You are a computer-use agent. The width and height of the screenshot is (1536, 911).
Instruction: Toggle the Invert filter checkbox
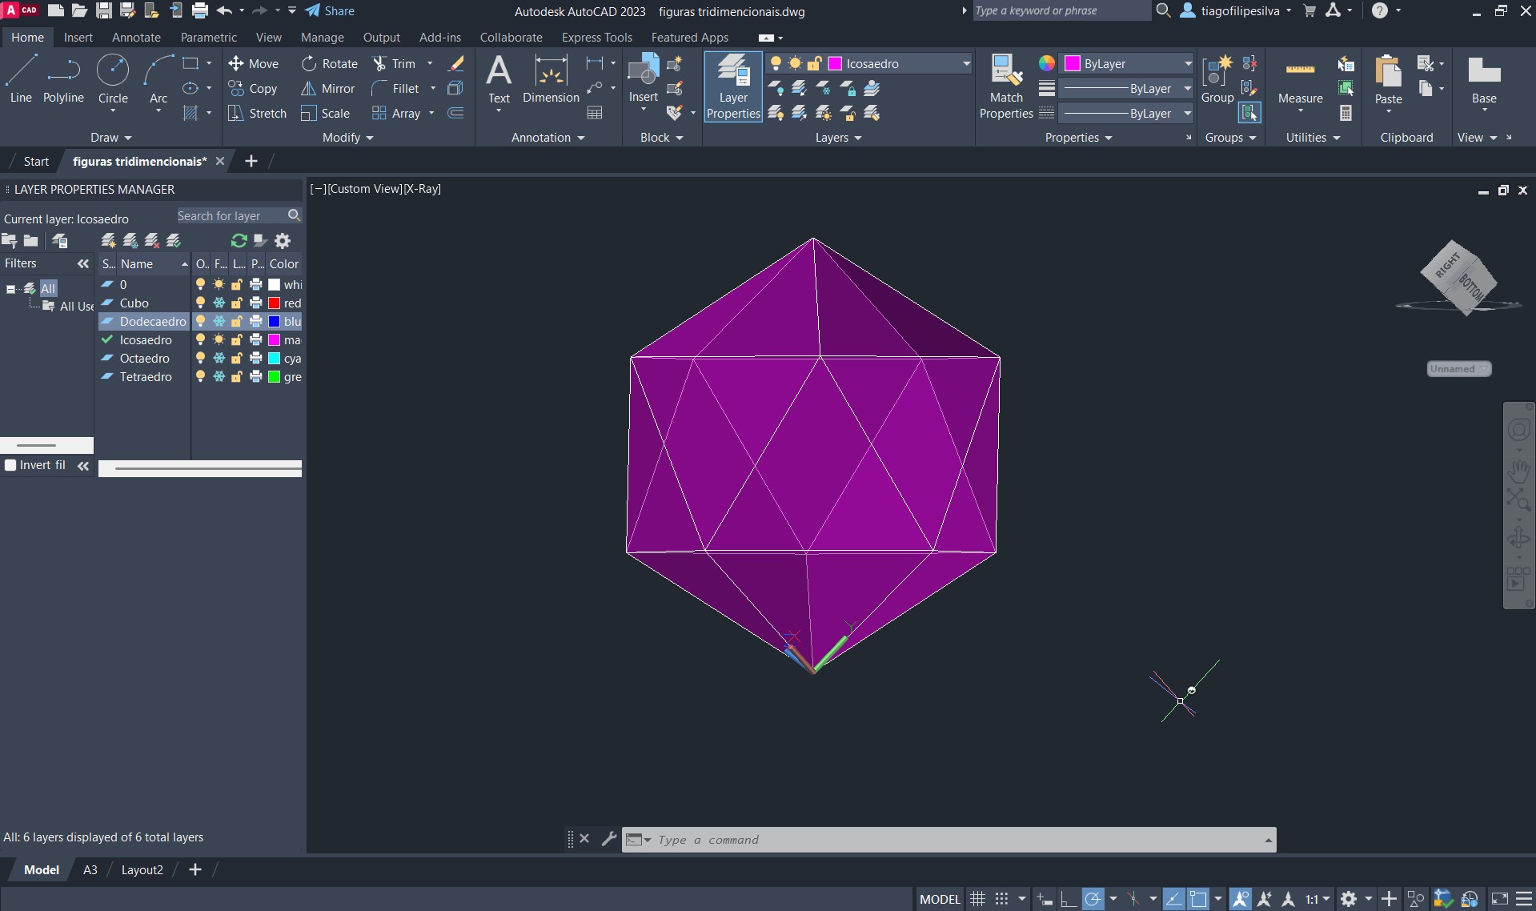coord(11,465)
